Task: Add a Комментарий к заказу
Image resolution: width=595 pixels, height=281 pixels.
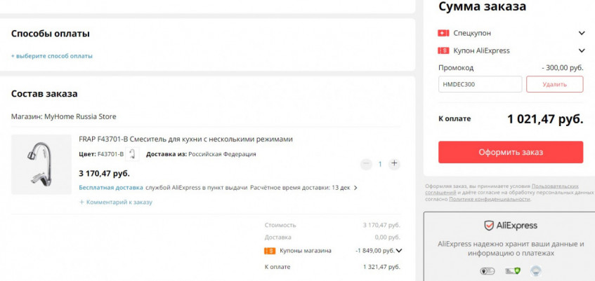Action: pyautogui.click(x=116, y=203)
